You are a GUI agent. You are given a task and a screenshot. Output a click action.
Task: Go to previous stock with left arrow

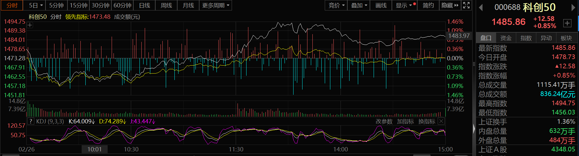(x=481, y=7)
